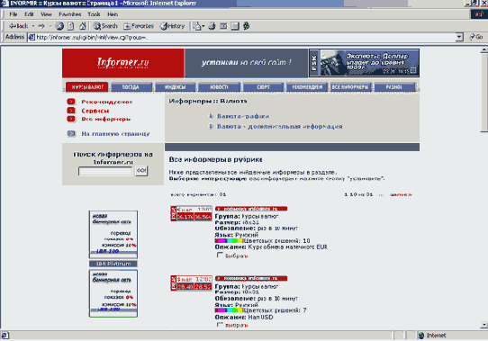Image resolution: width=488 pixels, height=341 pixels.
Task: Click the upper LBN-100 banner ad
Action: pyautogui.click(x=113, y=235)
